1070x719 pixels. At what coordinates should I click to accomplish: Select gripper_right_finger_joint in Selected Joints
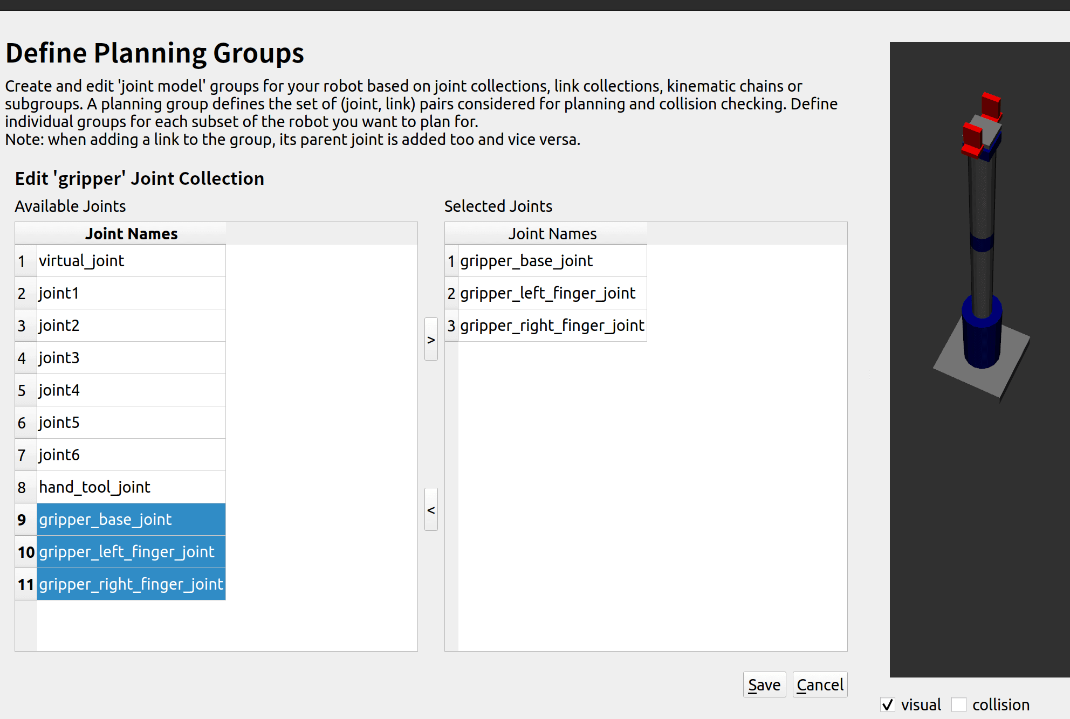coord(552,326)
